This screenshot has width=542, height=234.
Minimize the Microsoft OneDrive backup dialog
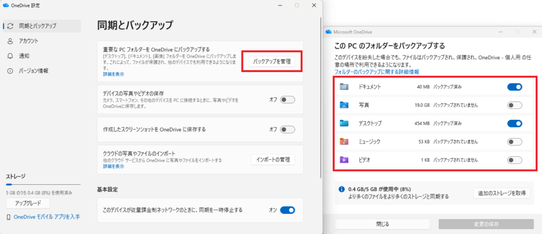[x=501, y=32]
